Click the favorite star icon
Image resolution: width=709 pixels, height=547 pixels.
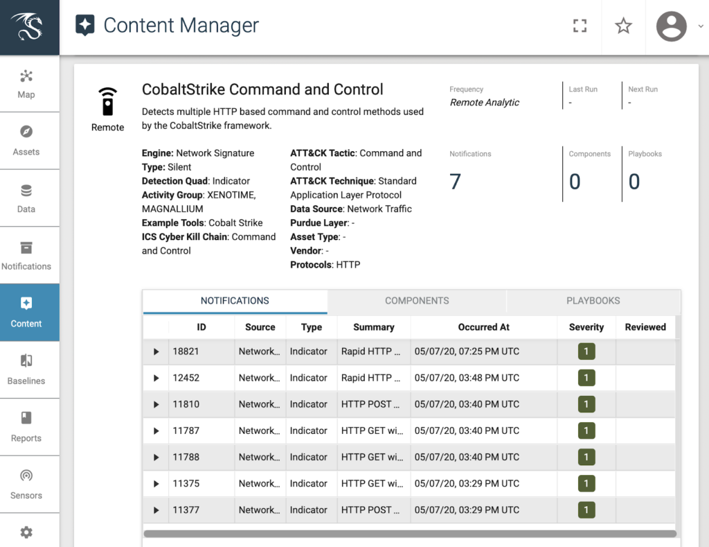(x=624, y=26)
